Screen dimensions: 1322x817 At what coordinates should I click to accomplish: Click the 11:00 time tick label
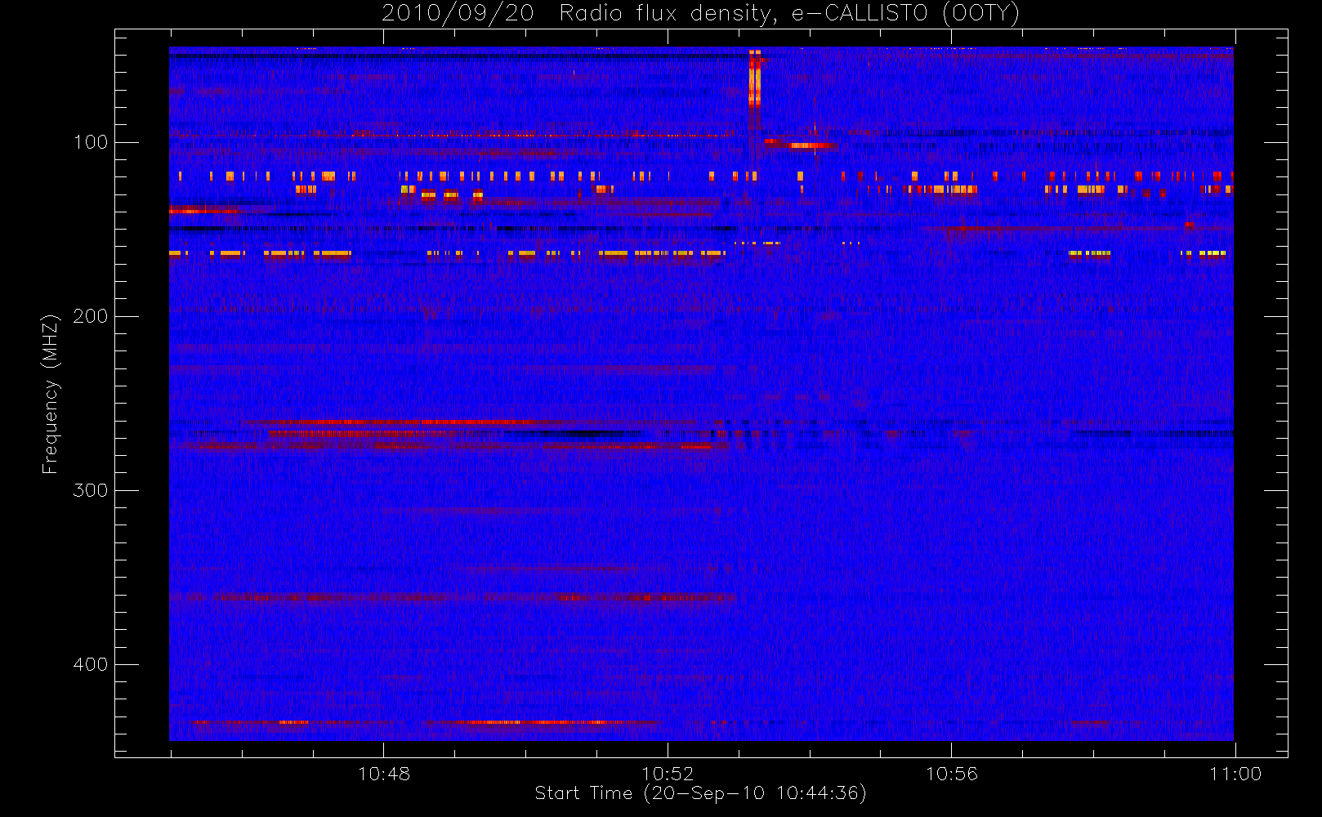[x=1235, y=774]
